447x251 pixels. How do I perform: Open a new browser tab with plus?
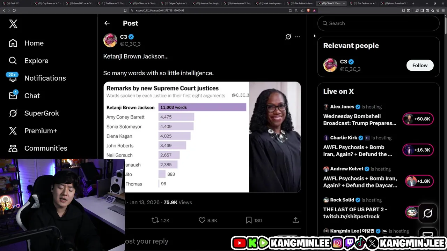coord(413,3)
